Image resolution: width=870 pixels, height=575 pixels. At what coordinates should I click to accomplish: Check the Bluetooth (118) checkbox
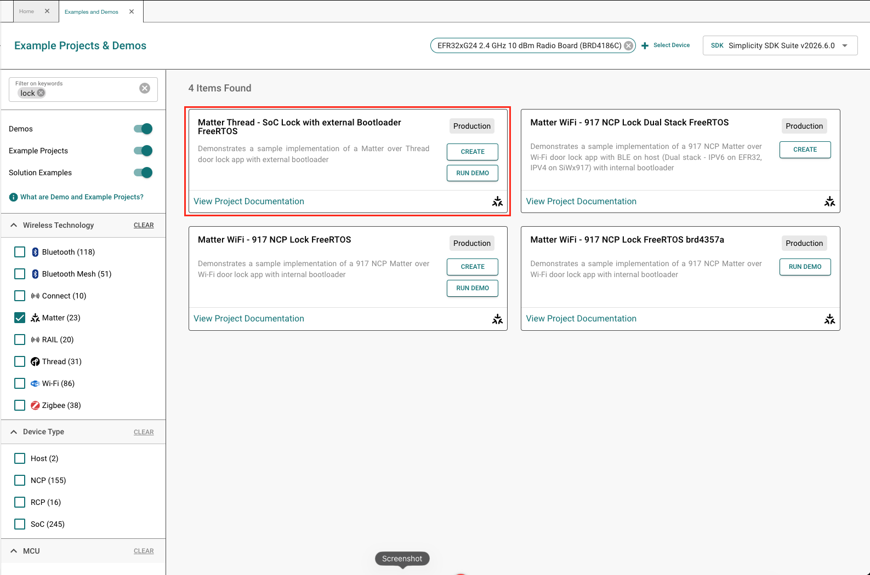20,252
